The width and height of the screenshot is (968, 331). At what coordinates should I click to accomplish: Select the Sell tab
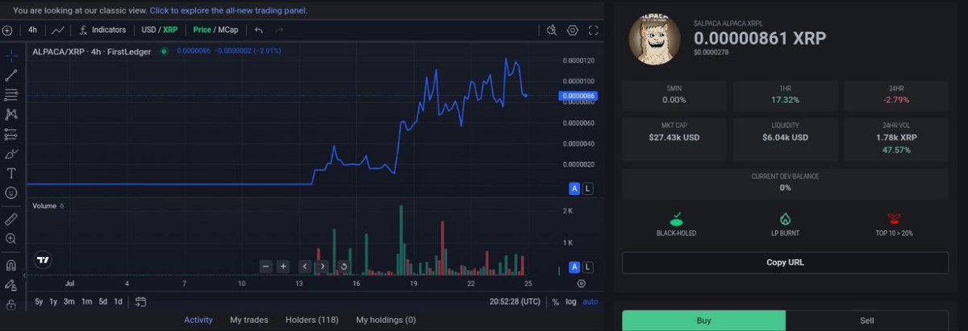pyautogui.click(x=867, y=321)
